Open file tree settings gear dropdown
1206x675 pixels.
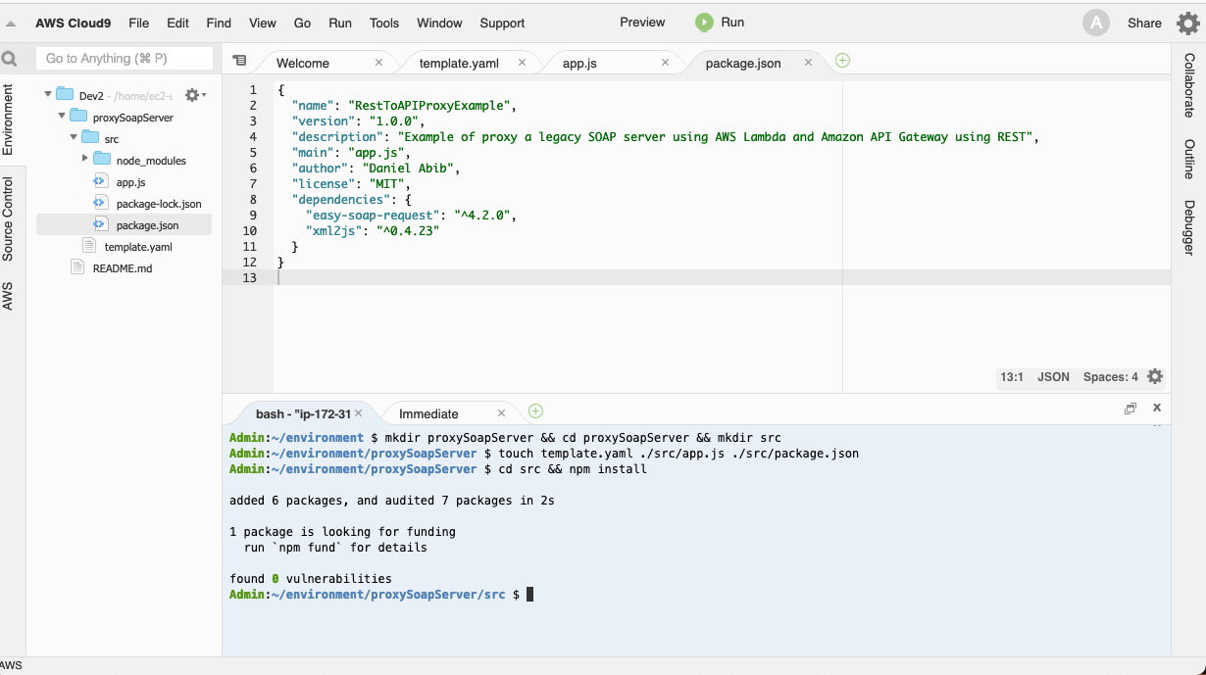pyautogui.click(x=194, y=95)
